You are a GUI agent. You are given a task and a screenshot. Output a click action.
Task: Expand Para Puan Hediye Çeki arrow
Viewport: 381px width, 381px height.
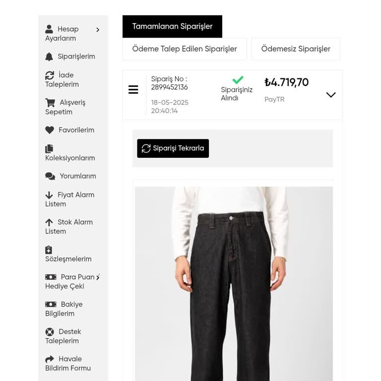(x=98, y=277)
